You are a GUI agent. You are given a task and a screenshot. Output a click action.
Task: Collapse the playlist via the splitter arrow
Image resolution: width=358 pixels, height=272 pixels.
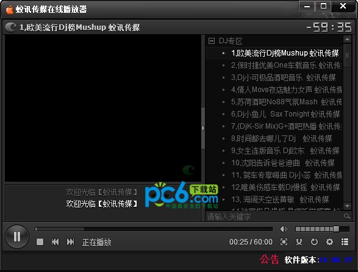pyautogui.click(x=203, y=128)
